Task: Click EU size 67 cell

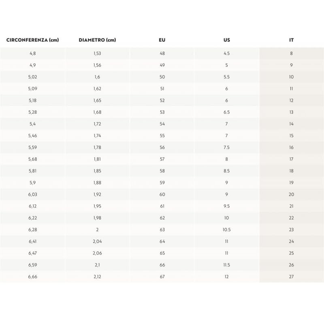Action: pos(162,277)
